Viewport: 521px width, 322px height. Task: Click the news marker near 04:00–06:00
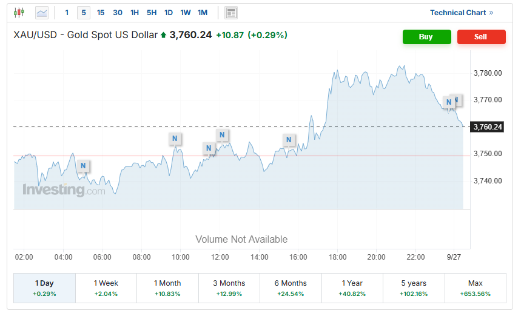83,165
